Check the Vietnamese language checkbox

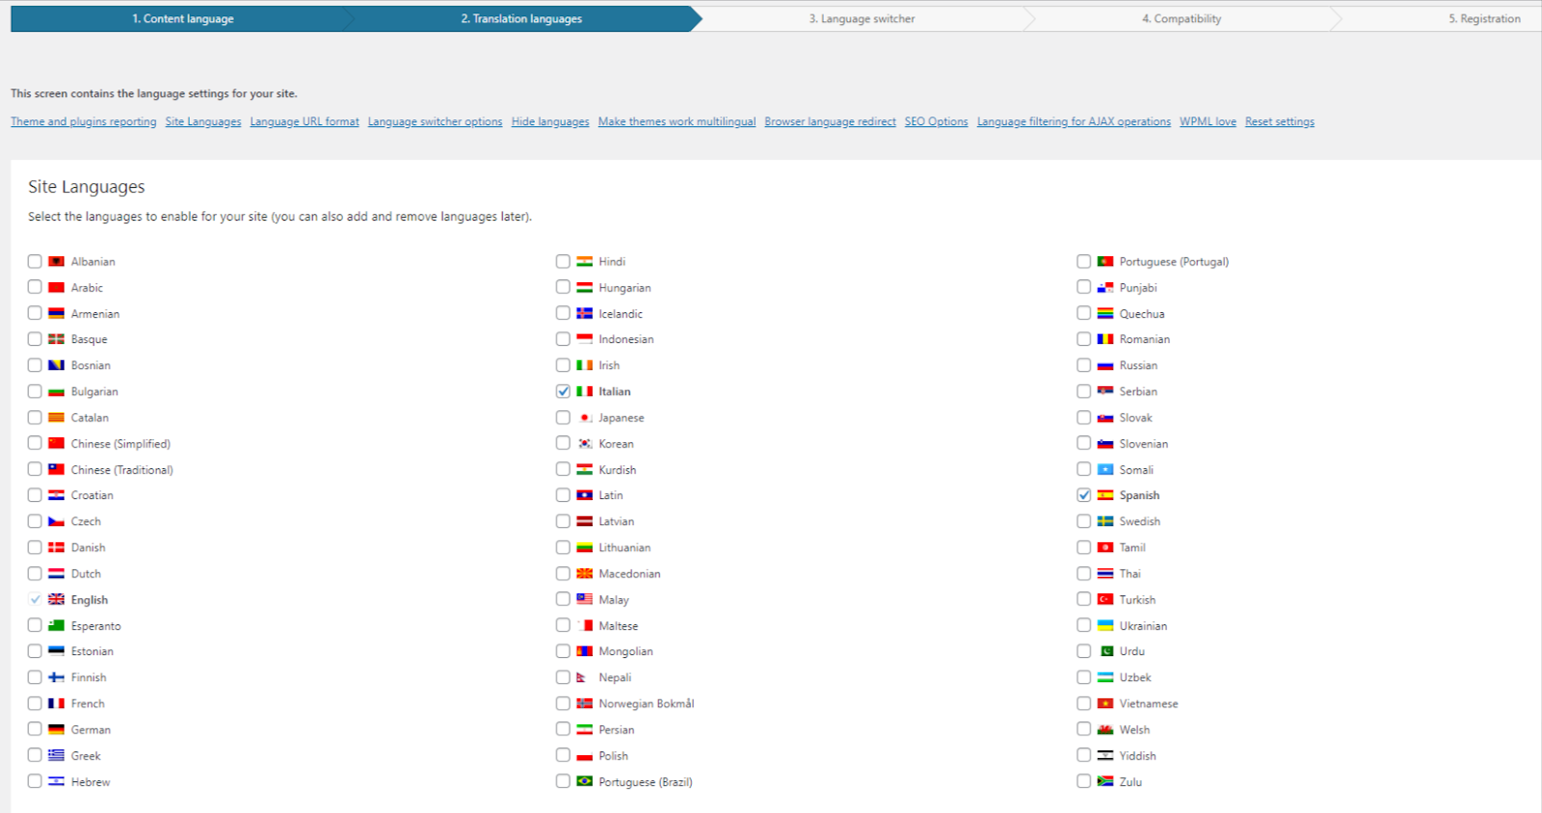click(1084, 704)
